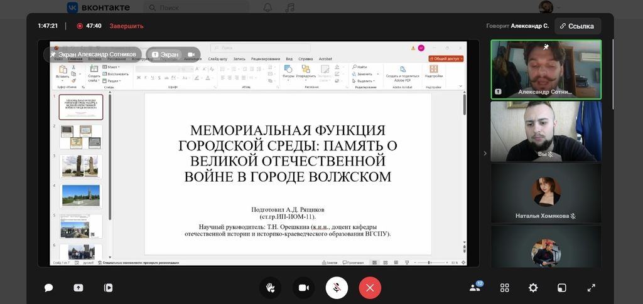Open the Общий доступ dropdown in PowerPoint

(x=446, y=58)
